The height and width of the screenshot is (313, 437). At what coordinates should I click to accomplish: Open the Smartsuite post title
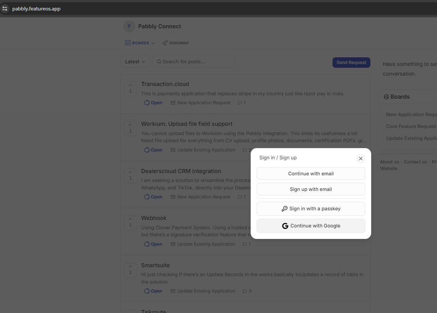tap(155, 265)
